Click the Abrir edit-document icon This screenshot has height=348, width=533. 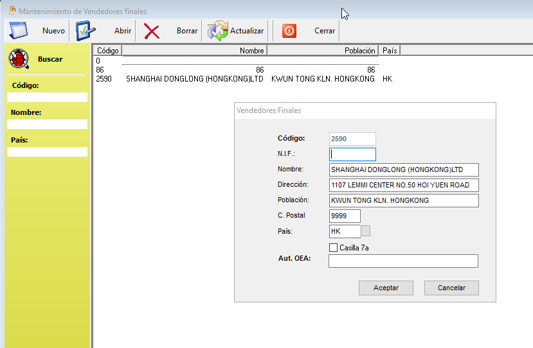[x=86, y=31]
